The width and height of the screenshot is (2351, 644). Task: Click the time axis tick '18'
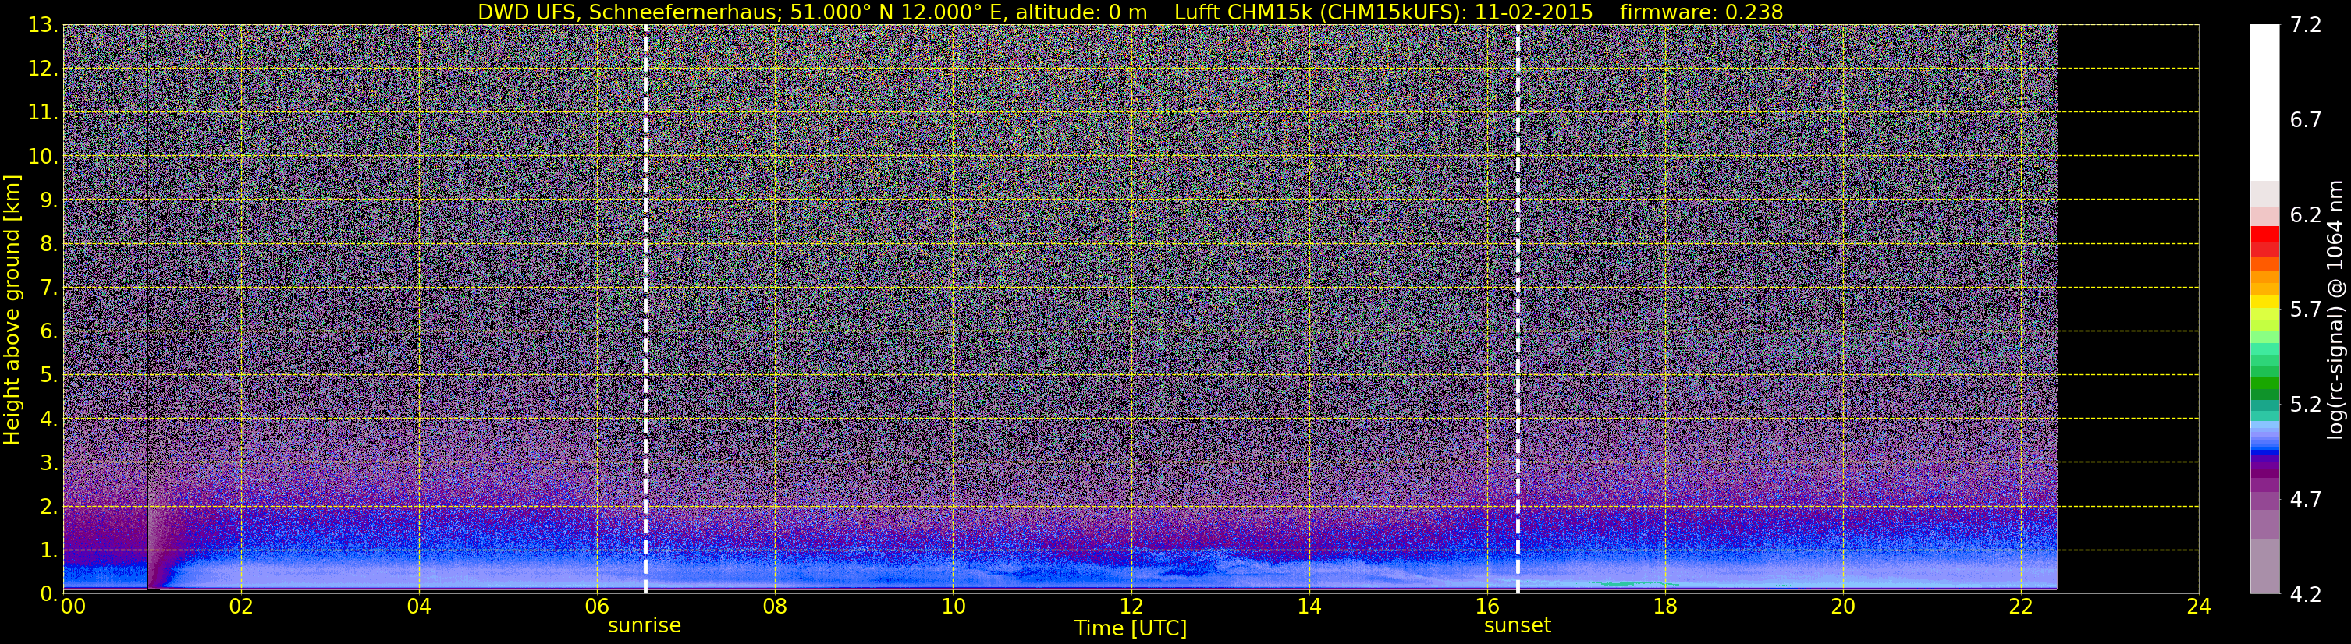(1664, 607)
